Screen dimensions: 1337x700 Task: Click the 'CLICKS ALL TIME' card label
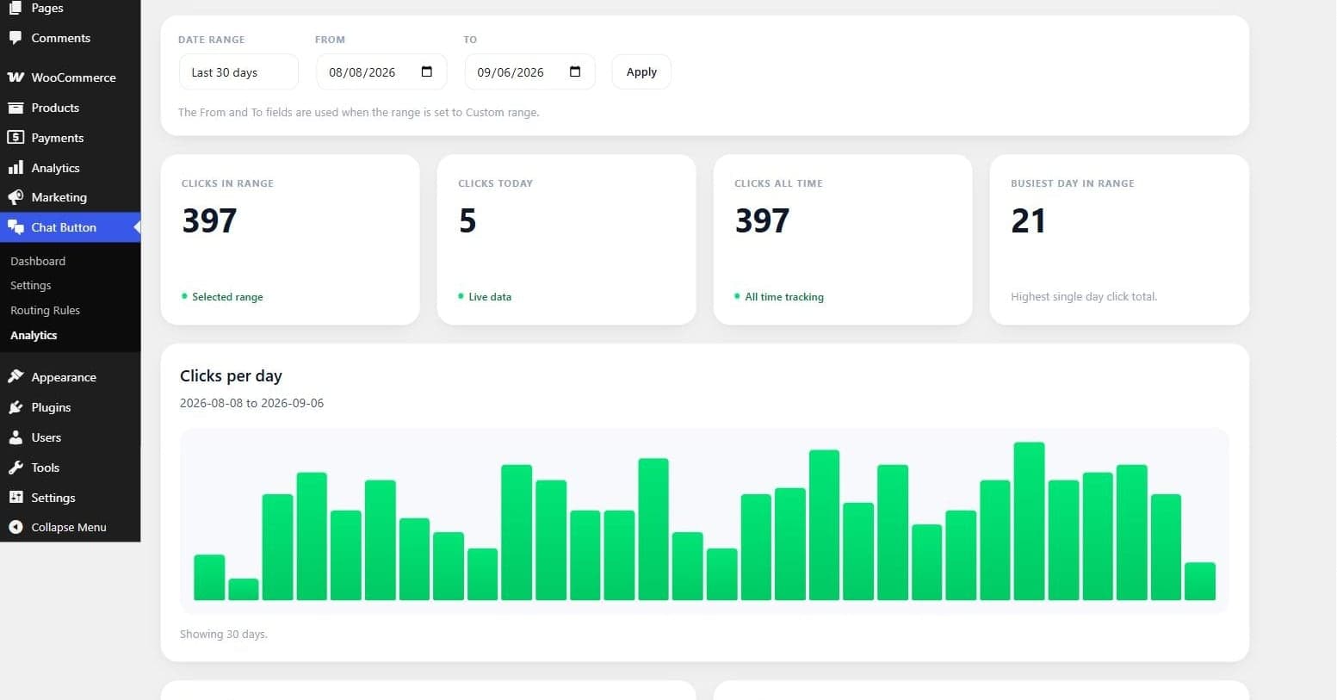(x=778, y=183)
